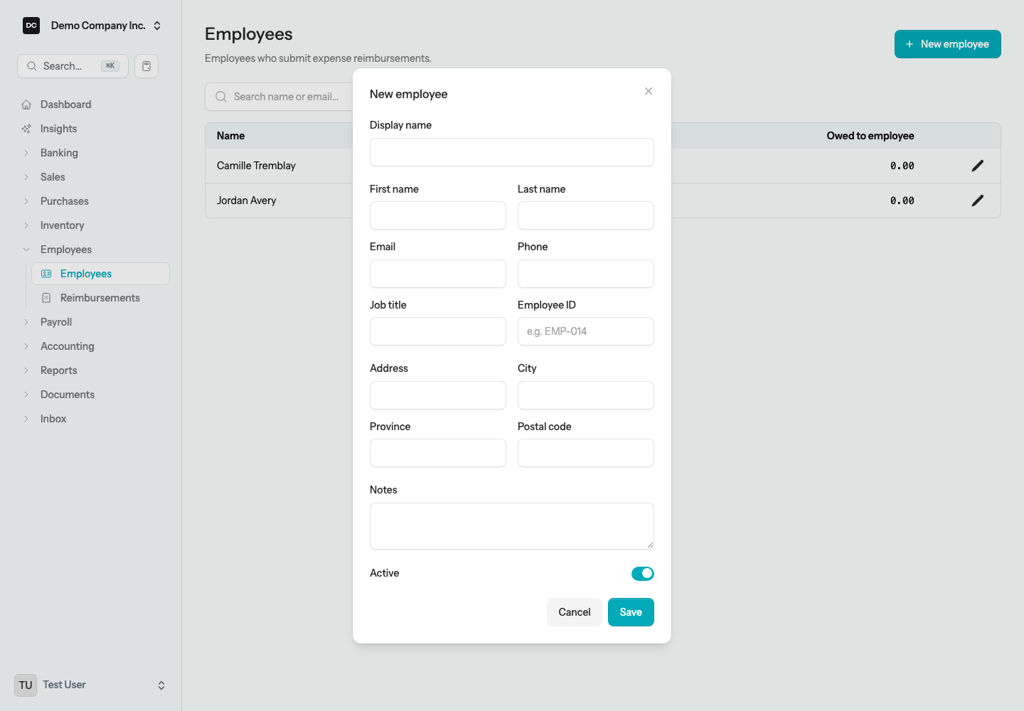Viewport: 1024px width, 711px height.
Task: Click the Job title field
Action: tap(438, 331)
